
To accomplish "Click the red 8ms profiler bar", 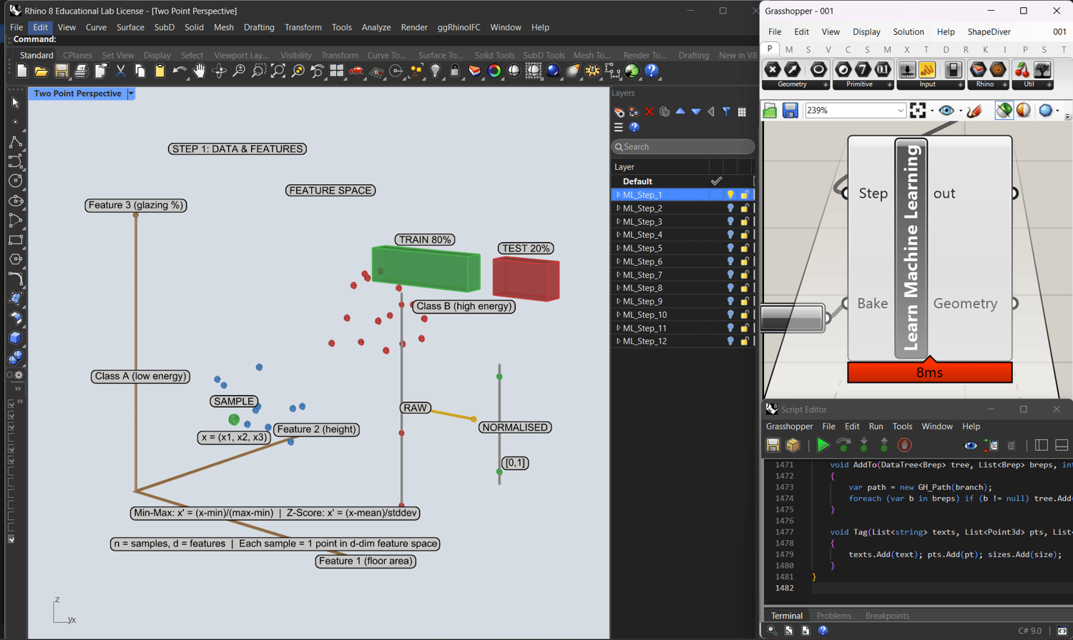I will (x=929, y=373).
